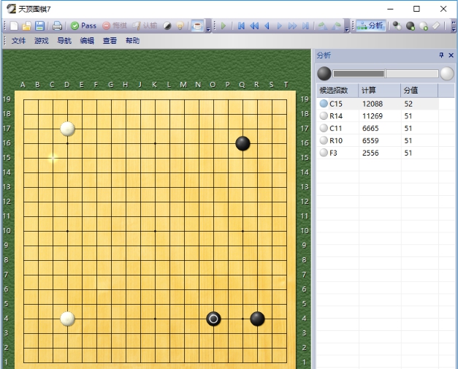Click the white stone at D4
The image size is (458, 369).
(x=67, y=319)
